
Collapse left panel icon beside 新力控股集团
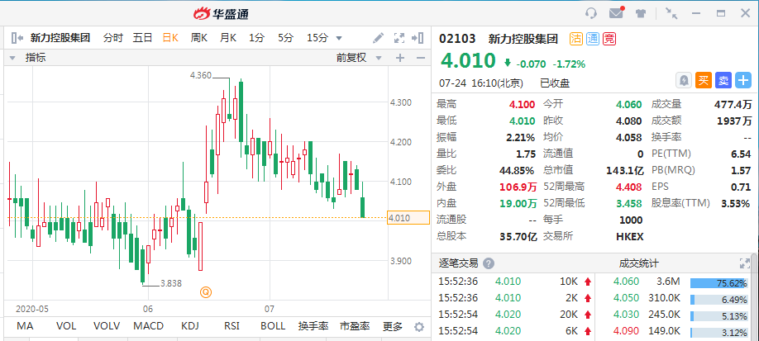[17, 38]
